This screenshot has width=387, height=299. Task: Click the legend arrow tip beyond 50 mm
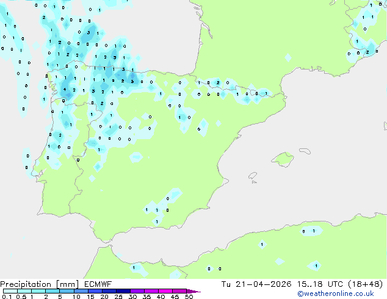[x=193, y=291]
